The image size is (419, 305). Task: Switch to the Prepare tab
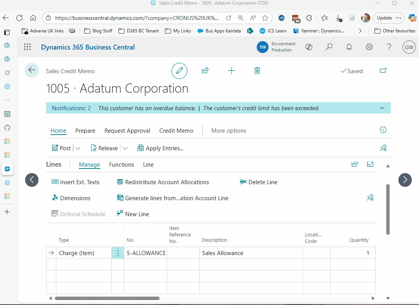click(x=85, y=131)
